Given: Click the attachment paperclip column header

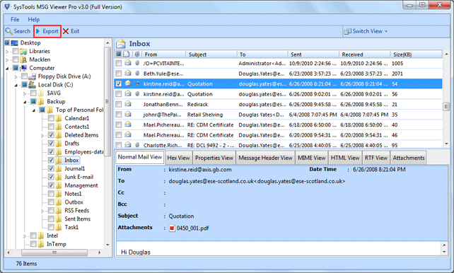Looking at the screenshot, I should (137, 54).
